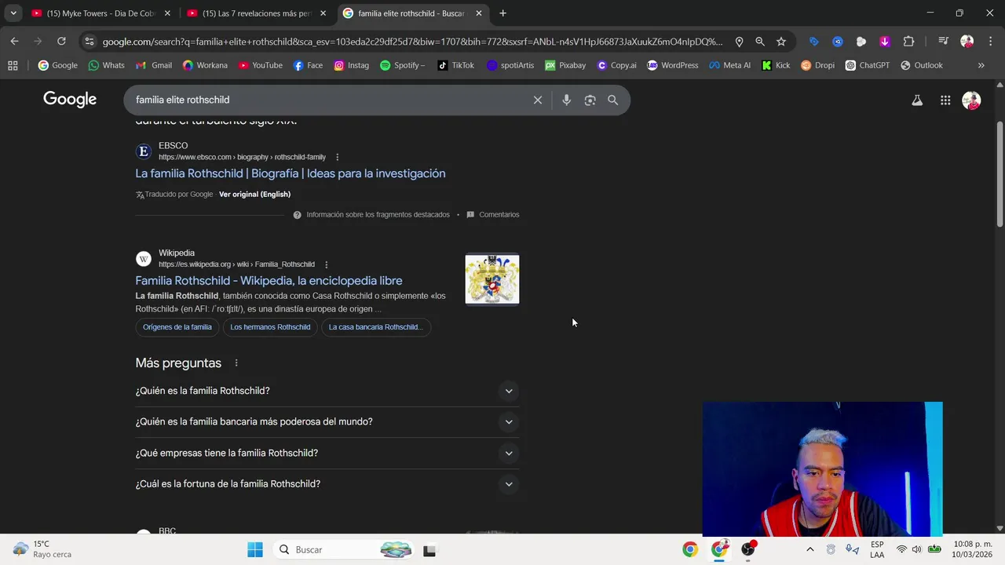Open Chrome menu three dots
Screen dimensions: 1005x565
point(990,42)
